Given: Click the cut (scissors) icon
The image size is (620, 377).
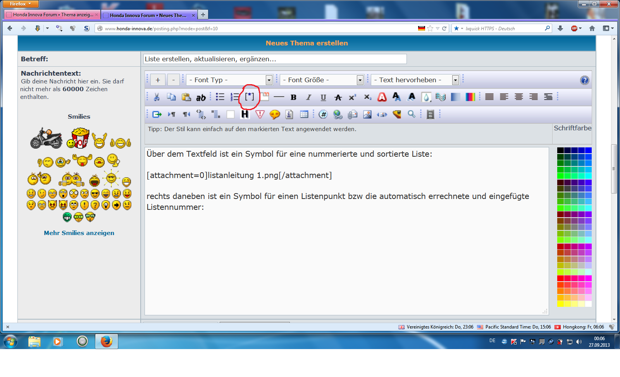Looking at the screenshot, I should [157, 97].
